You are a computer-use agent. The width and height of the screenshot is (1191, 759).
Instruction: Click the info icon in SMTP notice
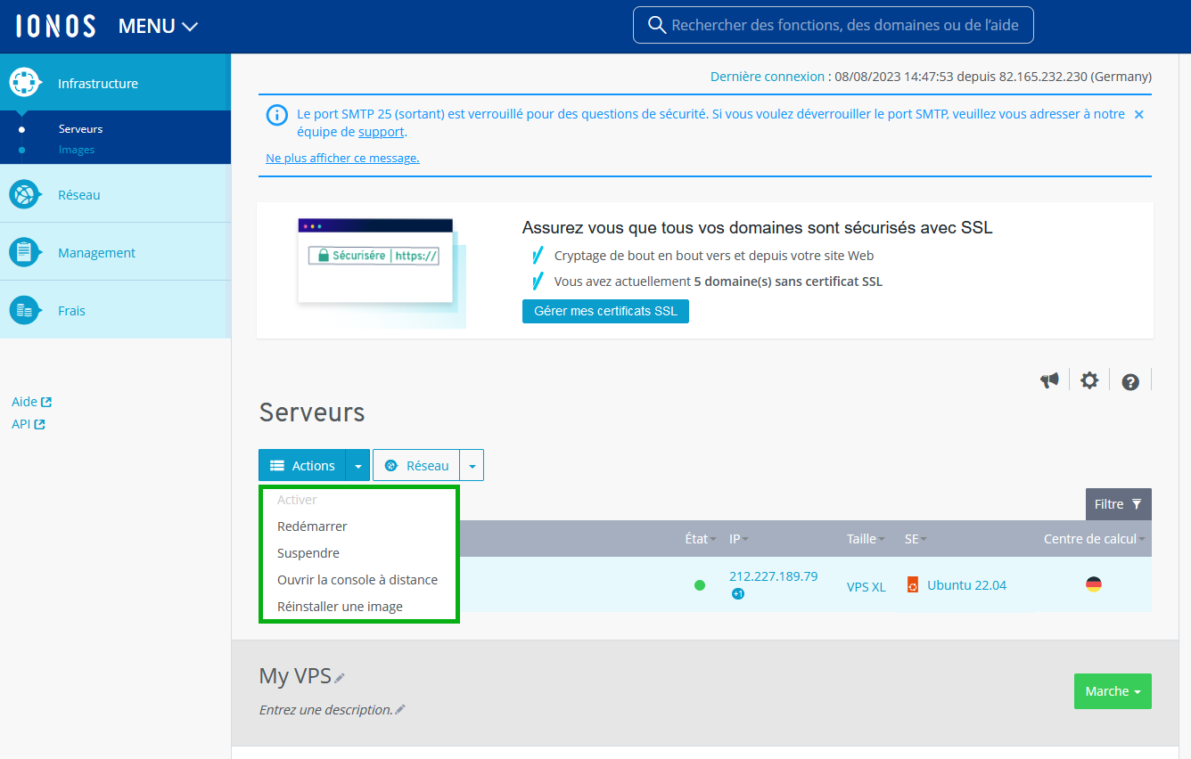point(278,115)
